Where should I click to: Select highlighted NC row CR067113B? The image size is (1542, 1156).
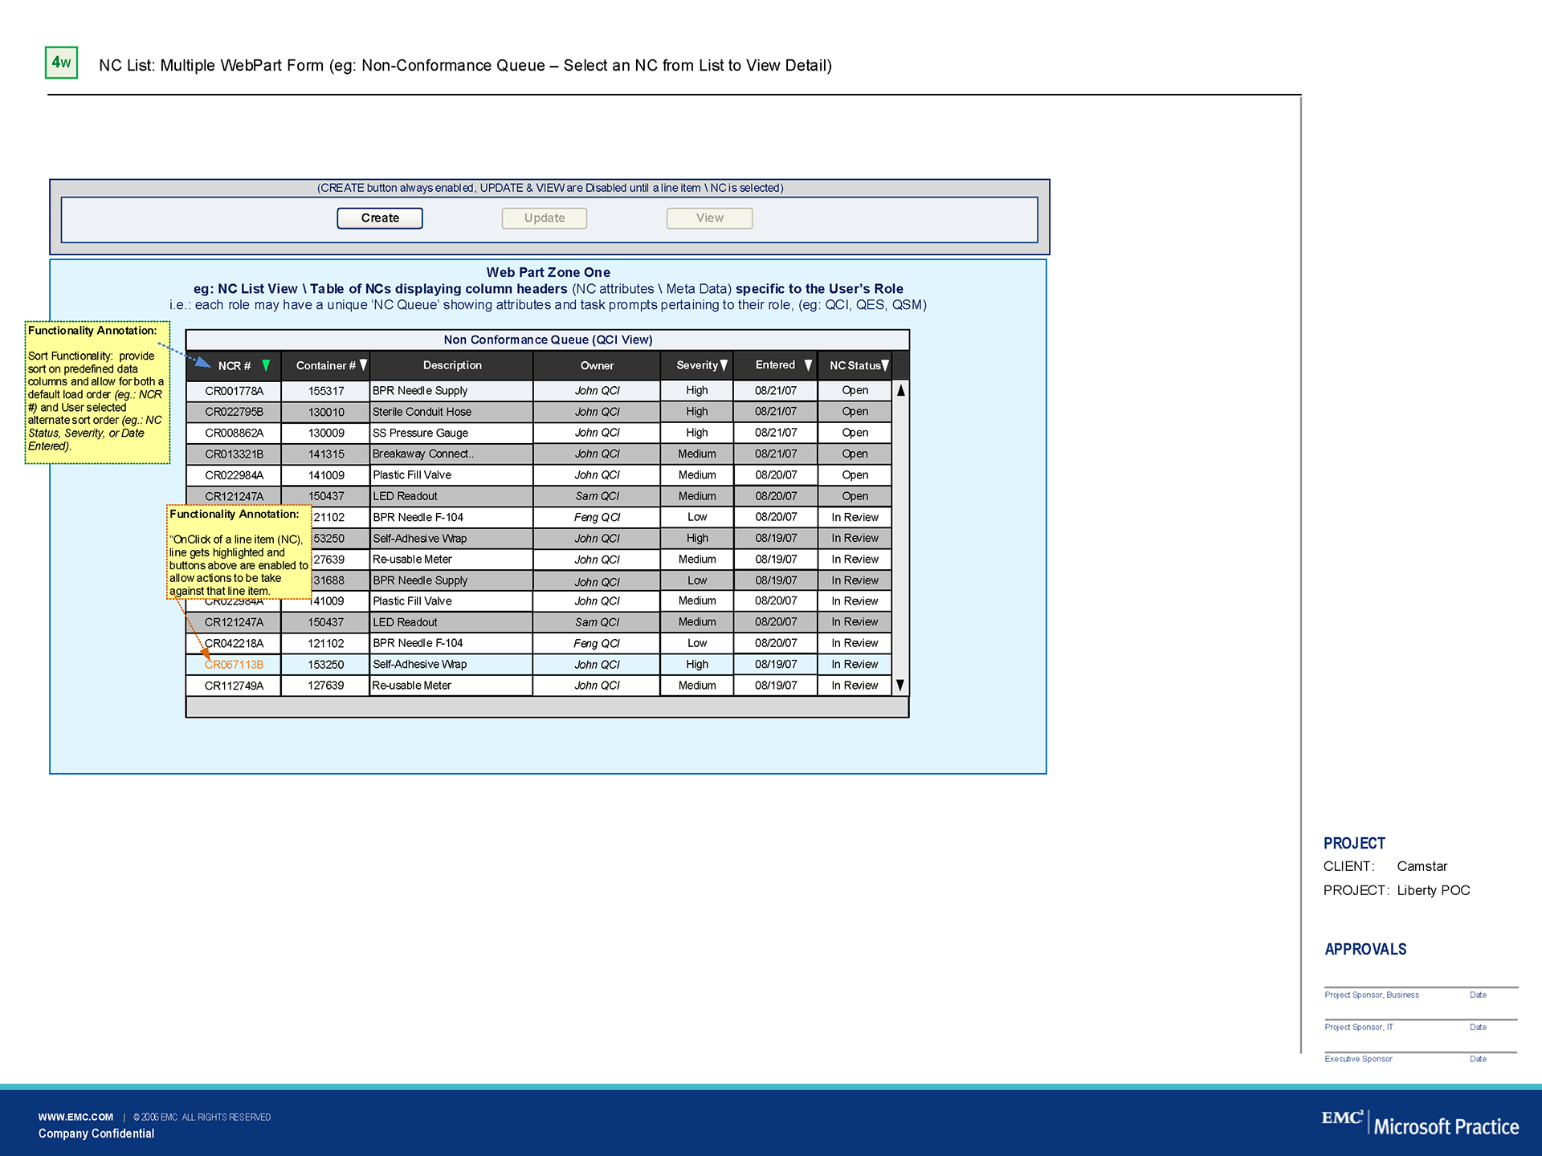pos(234,665)
